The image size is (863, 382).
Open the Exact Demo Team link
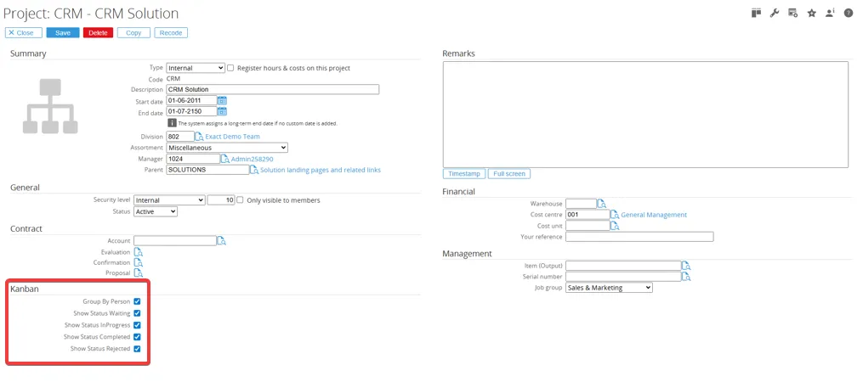232,137
